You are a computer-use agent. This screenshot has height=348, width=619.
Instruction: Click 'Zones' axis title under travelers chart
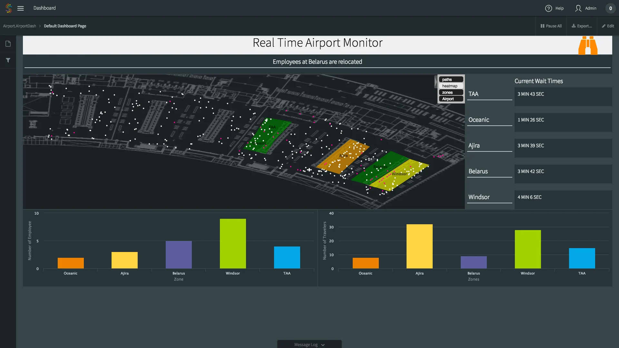tap(474, 279)
